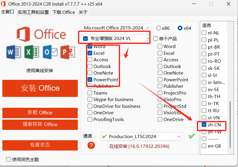Click the 检查状态 button
Viewport: 238px width, 167px height.
(40, 145)
